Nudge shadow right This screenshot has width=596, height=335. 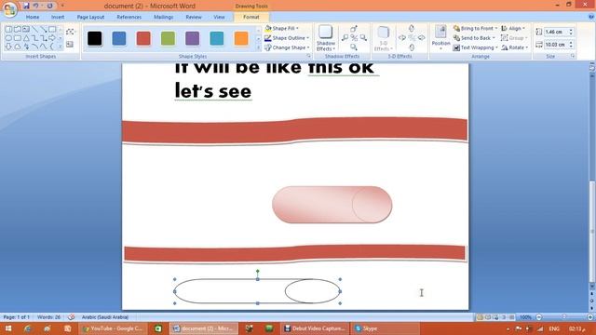(x=363, y=37)
